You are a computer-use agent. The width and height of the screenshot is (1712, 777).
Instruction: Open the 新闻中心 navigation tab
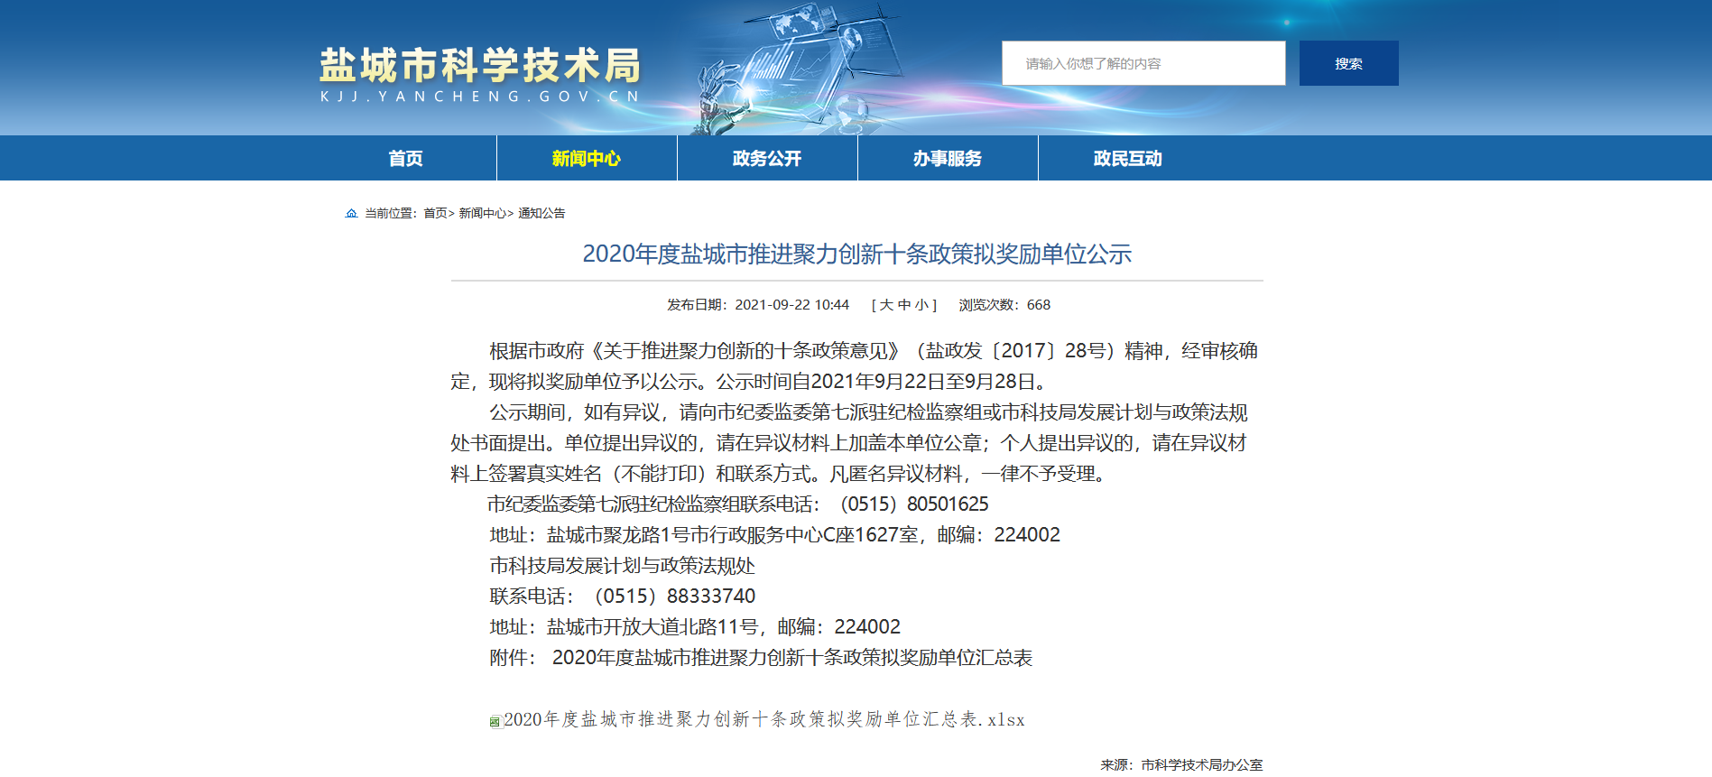586,159
